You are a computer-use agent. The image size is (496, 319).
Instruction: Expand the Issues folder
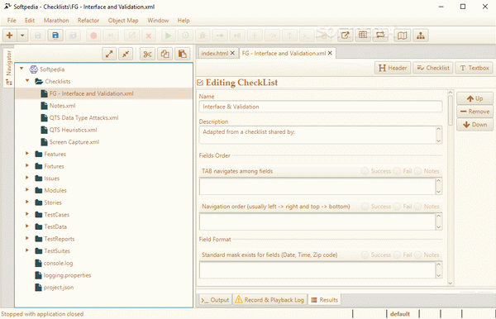[x=27, y=178]
